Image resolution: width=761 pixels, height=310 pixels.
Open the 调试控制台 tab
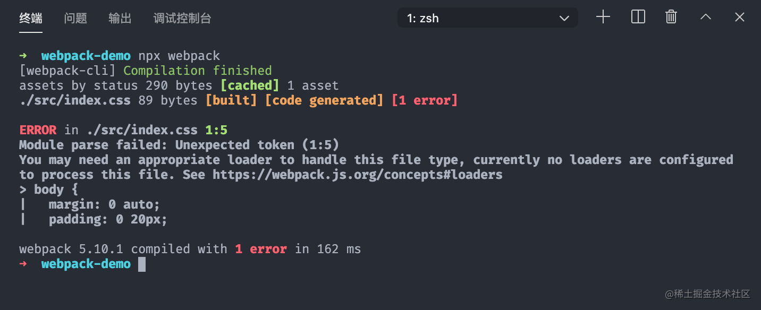(x=182, y=18)
